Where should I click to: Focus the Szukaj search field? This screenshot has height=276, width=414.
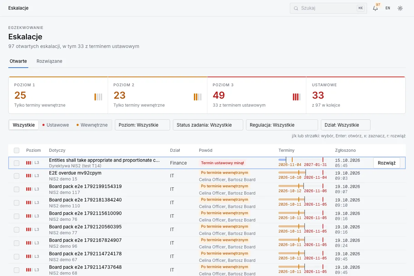(x=328, y=8)
